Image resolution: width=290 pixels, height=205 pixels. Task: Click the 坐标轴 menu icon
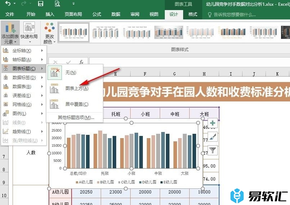[x=6, y=50]
